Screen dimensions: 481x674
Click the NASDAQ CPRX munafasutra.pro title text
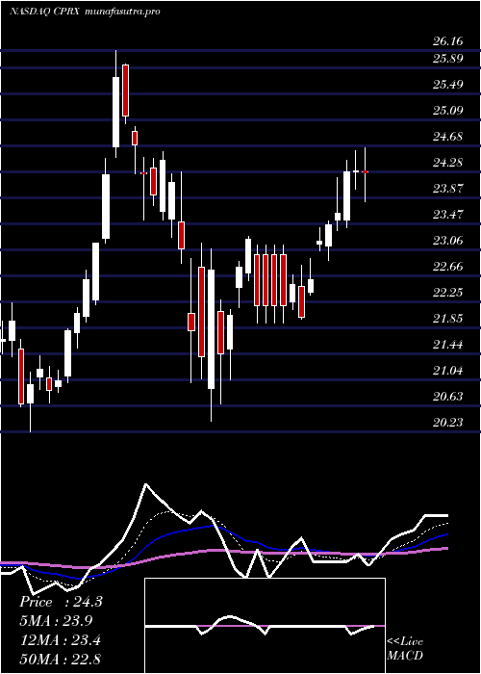(85, 12)
